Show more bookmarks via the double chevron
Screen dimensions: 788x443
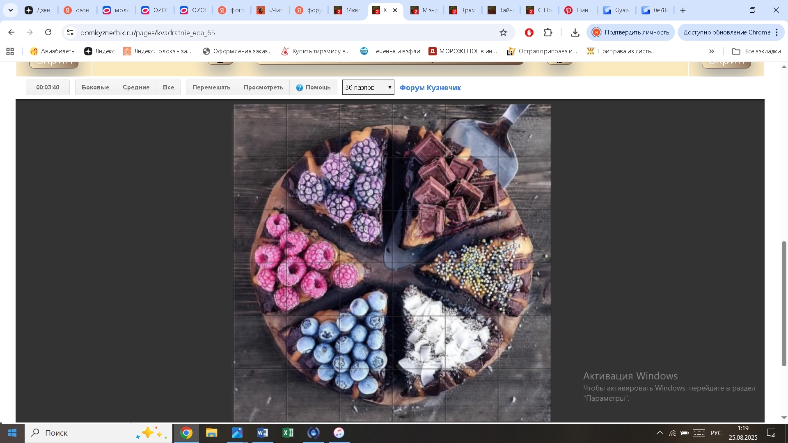tap(712, 51)
